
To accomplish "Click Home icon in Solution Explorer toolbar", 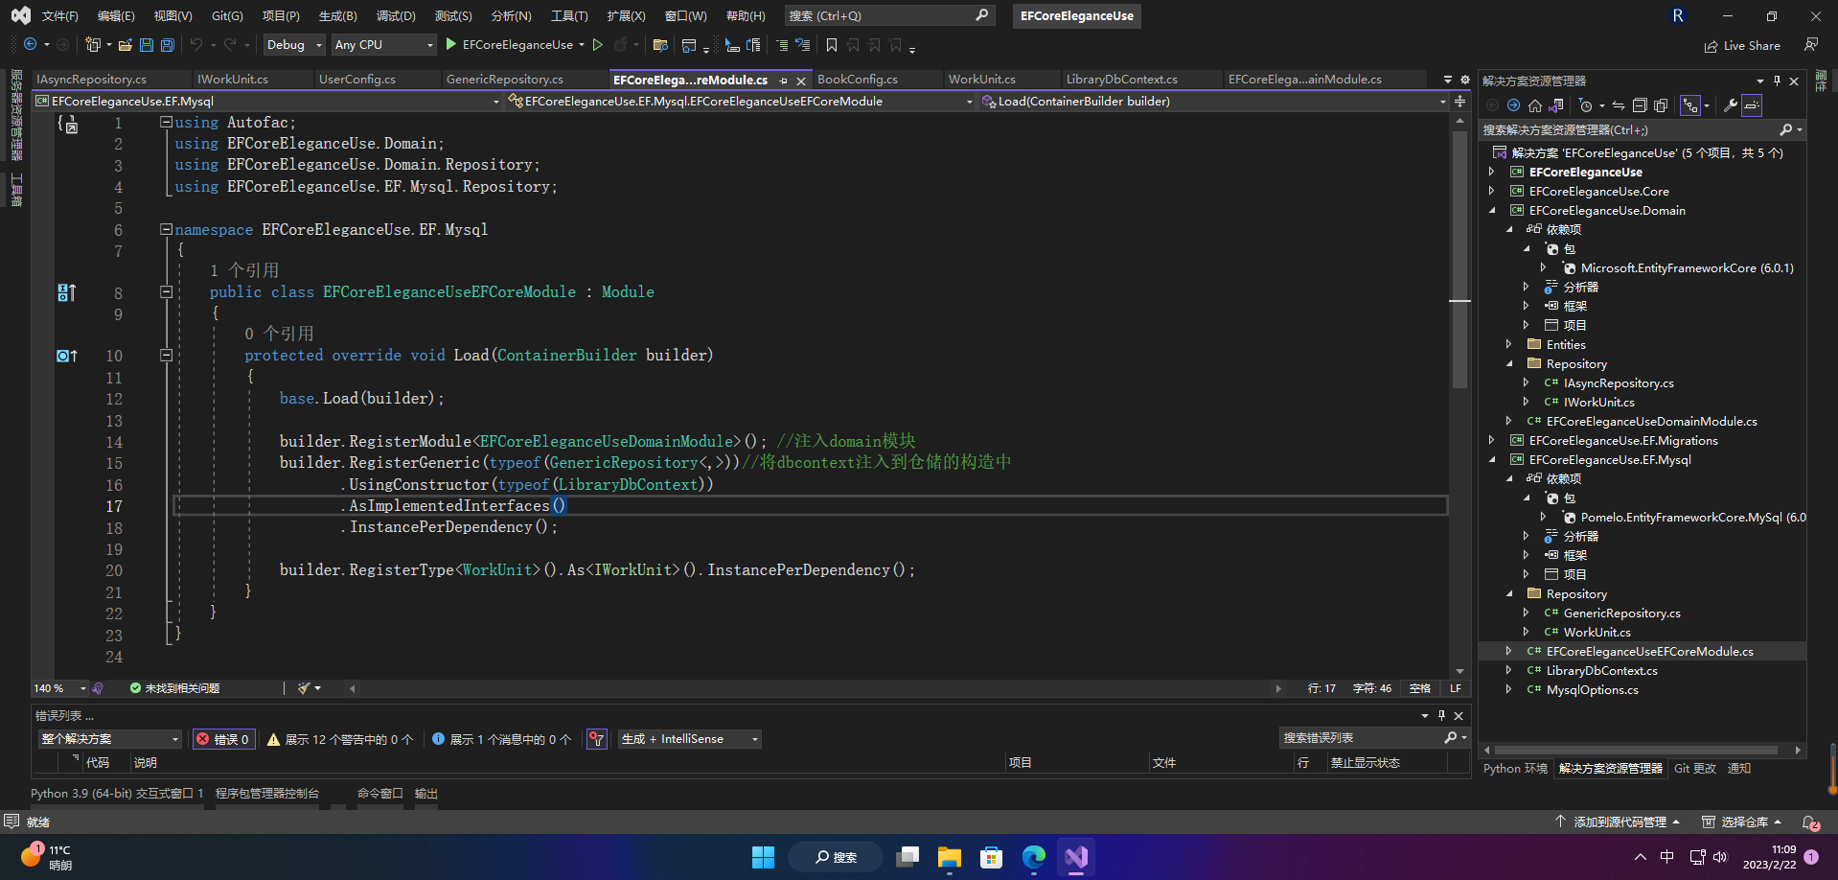I will (1534, 105).
